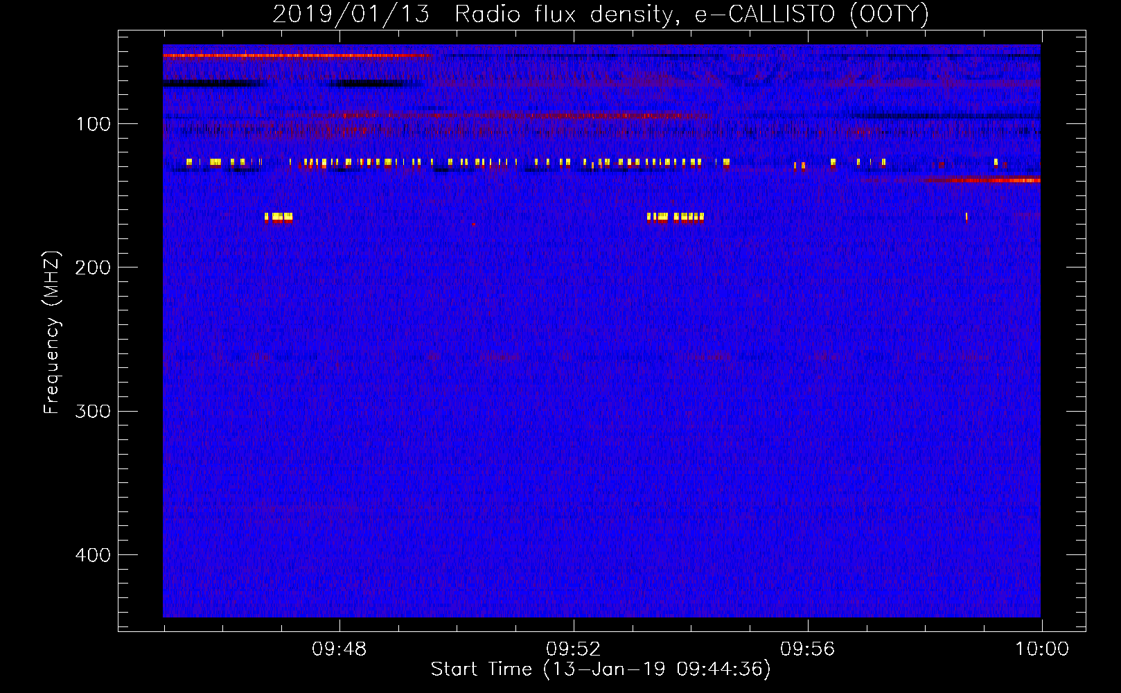Click the 09:52 time tick label

coord(573,649)
